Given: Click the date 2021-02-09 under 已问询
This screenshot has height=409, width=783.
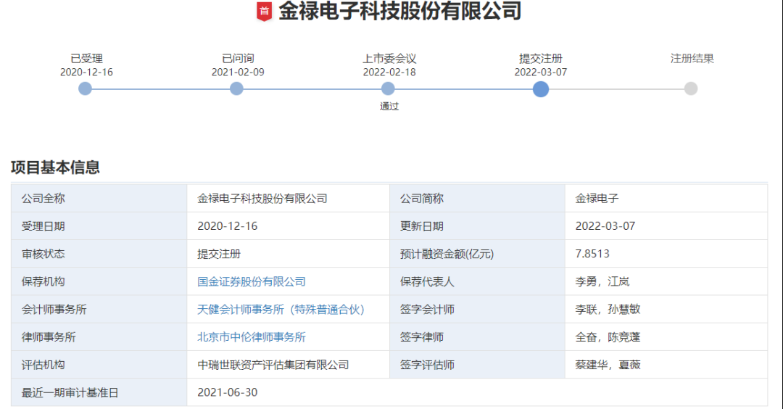Looking at the screenshot, I should 238,72.
